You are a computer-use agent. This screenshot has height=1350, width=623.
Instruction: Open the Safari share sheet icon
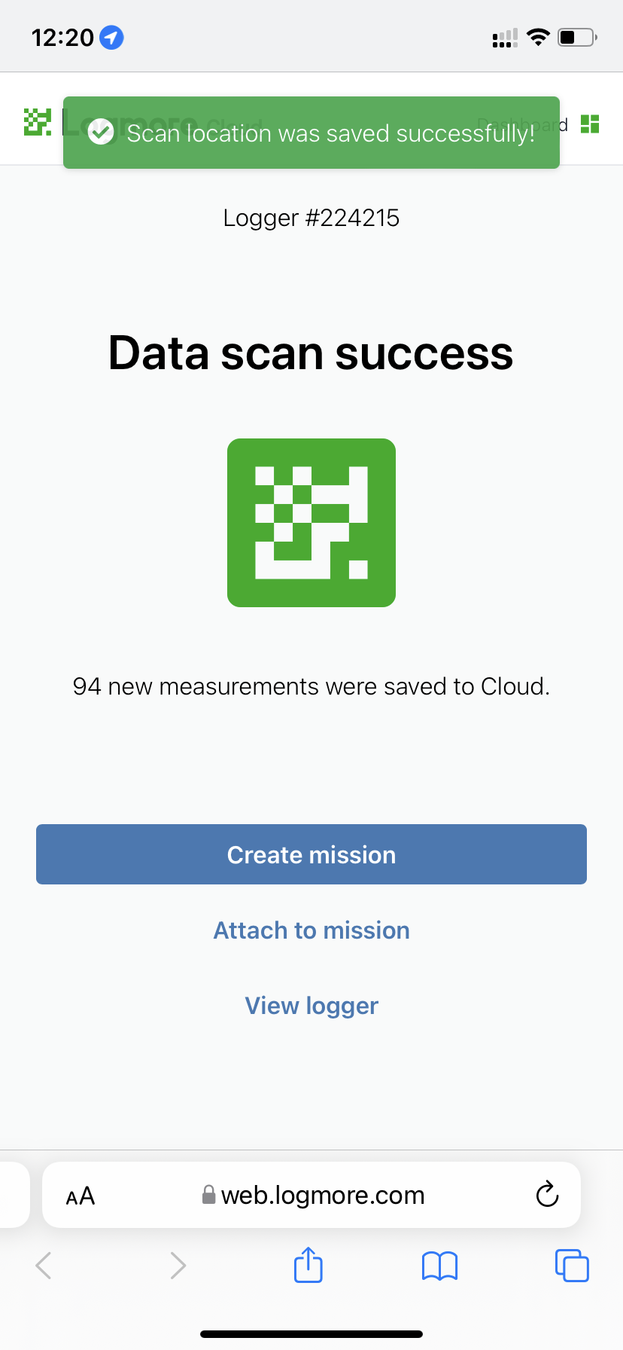click(308, 1265)
